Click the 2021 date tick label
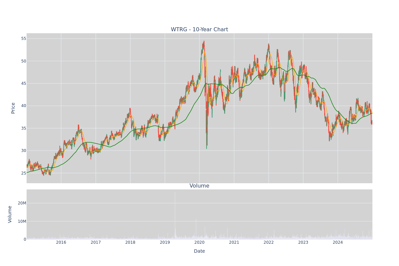The image size is (399, 266). tap(234, 242)
